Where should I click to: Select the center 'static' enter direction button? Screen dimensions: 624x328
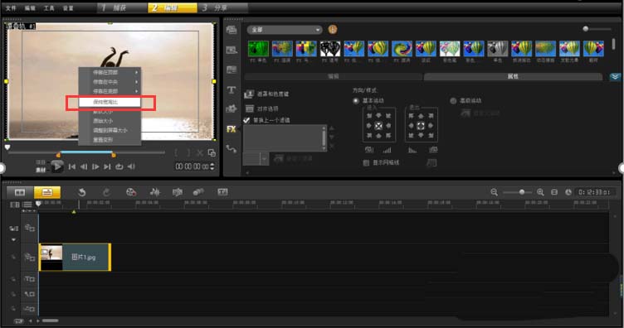378,126
